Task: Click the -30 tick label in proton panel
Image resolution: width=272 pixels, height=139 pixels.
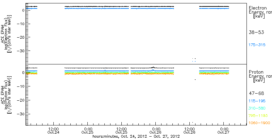Action: (20, 114)
